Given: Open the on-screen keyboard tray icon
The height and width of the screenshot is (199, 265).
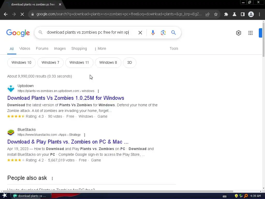Looking at the screenshot, I should [x=225, y=196].
